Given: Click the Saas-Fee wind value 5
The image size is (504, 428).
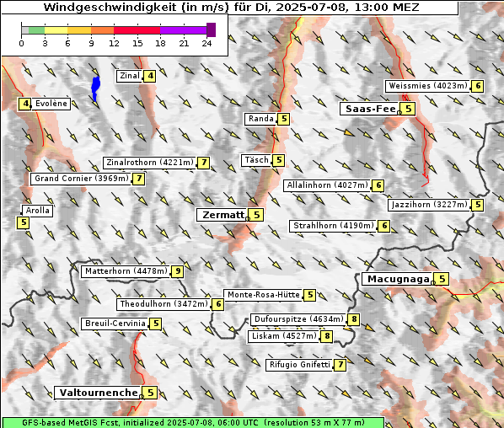Looking at the screenshot, I should 408,109.
